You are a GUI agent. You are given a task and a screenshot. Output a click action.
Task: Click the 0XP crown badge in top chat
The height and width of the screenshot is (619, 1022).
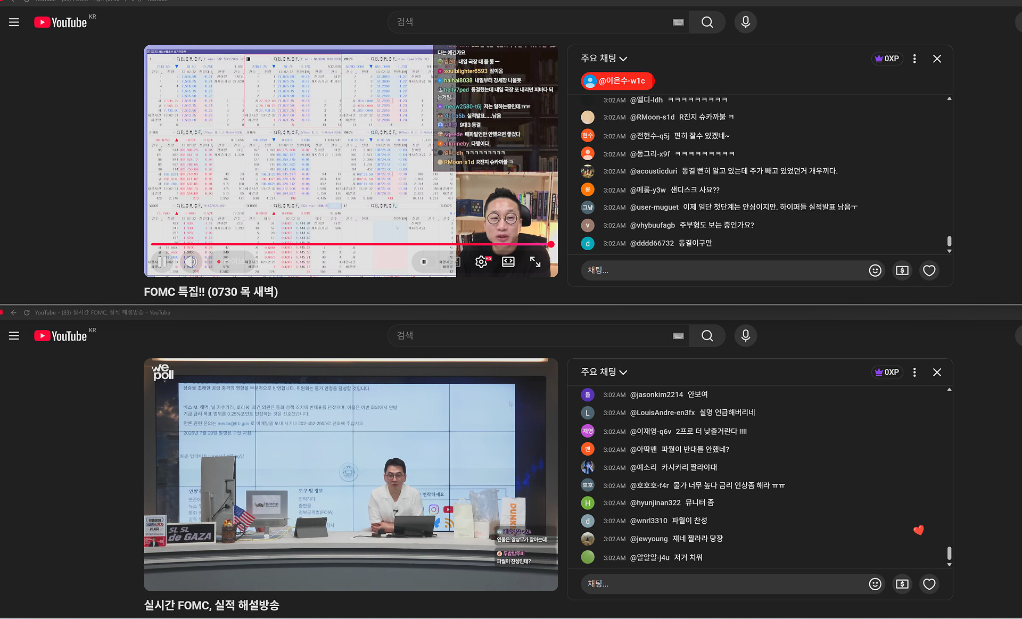[887, 59]
